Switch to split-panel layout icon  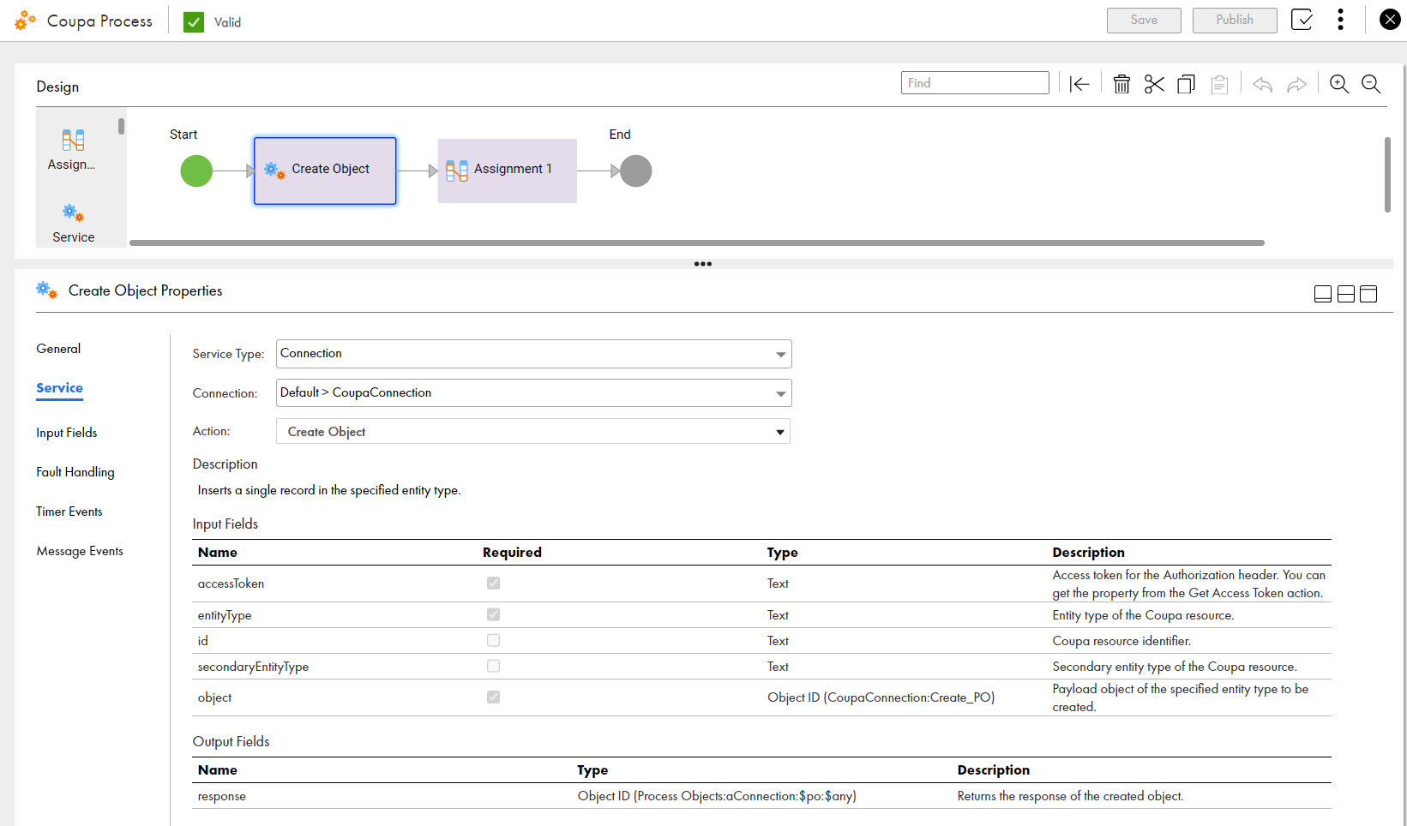pyautogui.click(x=1346, y=294)
